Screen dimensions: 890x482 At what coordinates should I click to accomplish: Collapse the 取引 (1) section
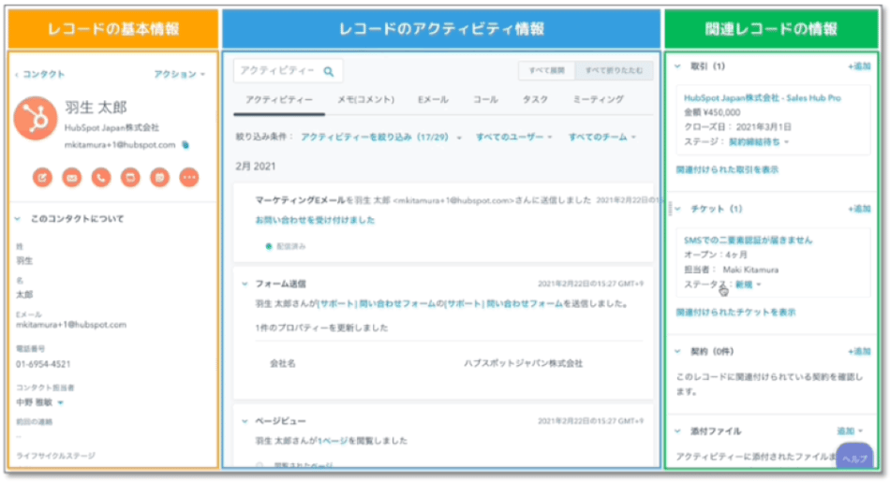[x=677, y=66]
